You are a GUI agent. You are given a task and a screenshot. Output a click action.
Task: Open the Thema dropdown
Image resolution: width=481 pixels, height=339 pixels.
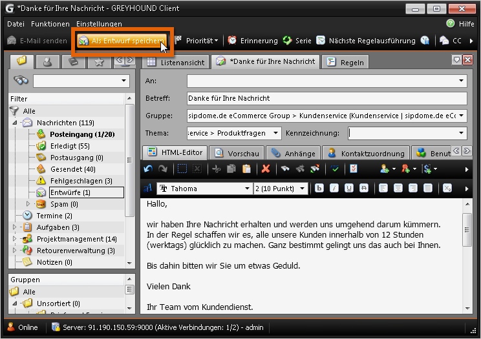275,133
